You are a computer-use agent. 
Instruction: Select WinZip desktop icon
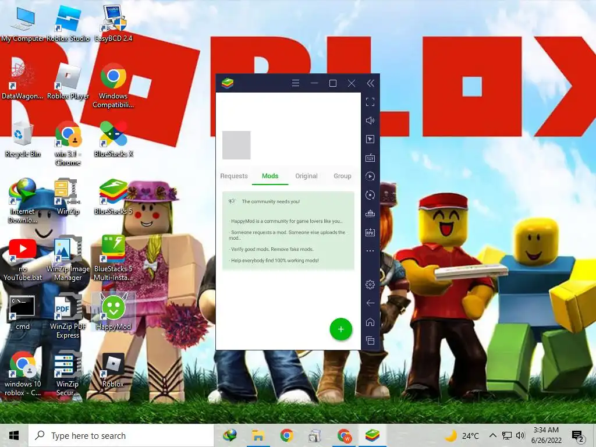[x=68, y=197]
